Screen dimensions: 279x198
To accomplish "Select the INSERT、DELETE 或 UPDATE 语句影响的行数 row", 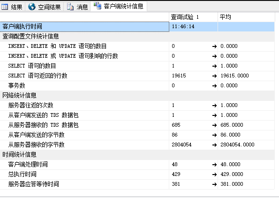I will pyautogui.click(x=137, y=56).
